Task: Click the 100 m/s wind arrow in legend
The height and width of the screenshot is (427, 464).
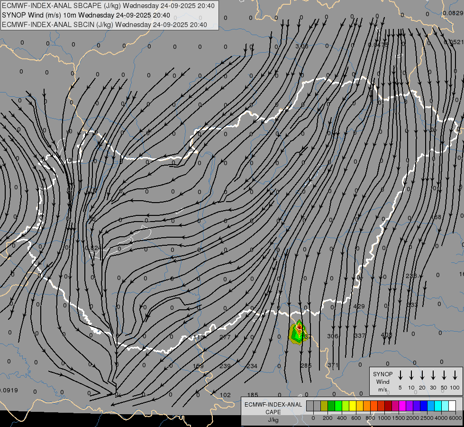Action: 455,375
